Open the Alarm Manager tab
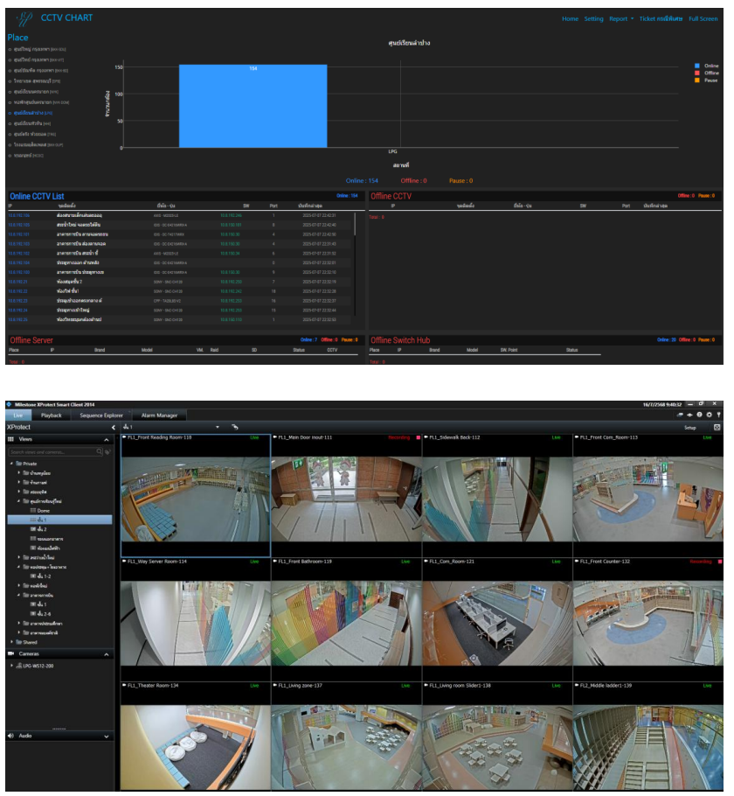Screen dimensions: 734x796 click(159, 415)
